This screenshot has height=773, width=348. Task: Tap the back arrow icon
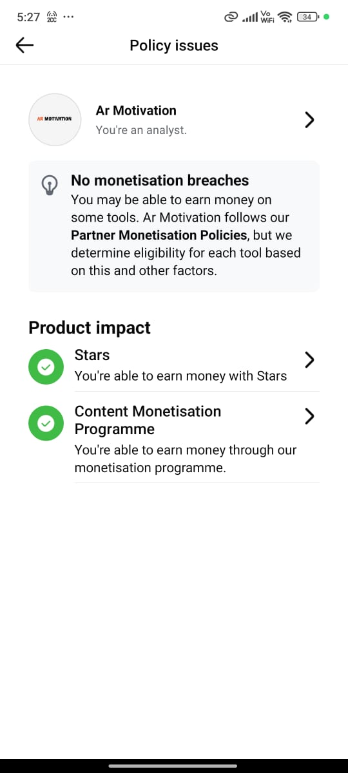point(24,45)
